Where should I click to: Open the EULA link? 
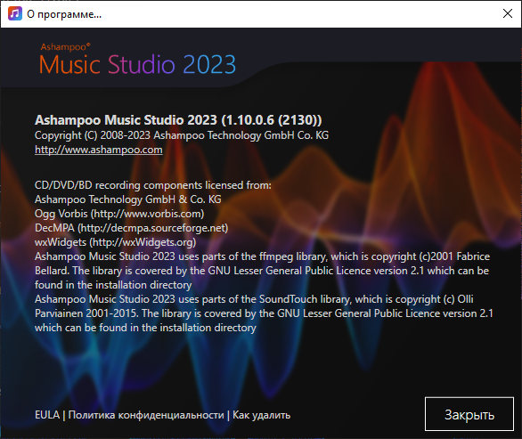47,415
